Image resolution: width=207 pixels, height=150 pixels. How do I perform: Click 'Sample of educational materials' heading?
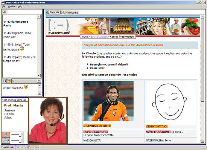[123, 45]
